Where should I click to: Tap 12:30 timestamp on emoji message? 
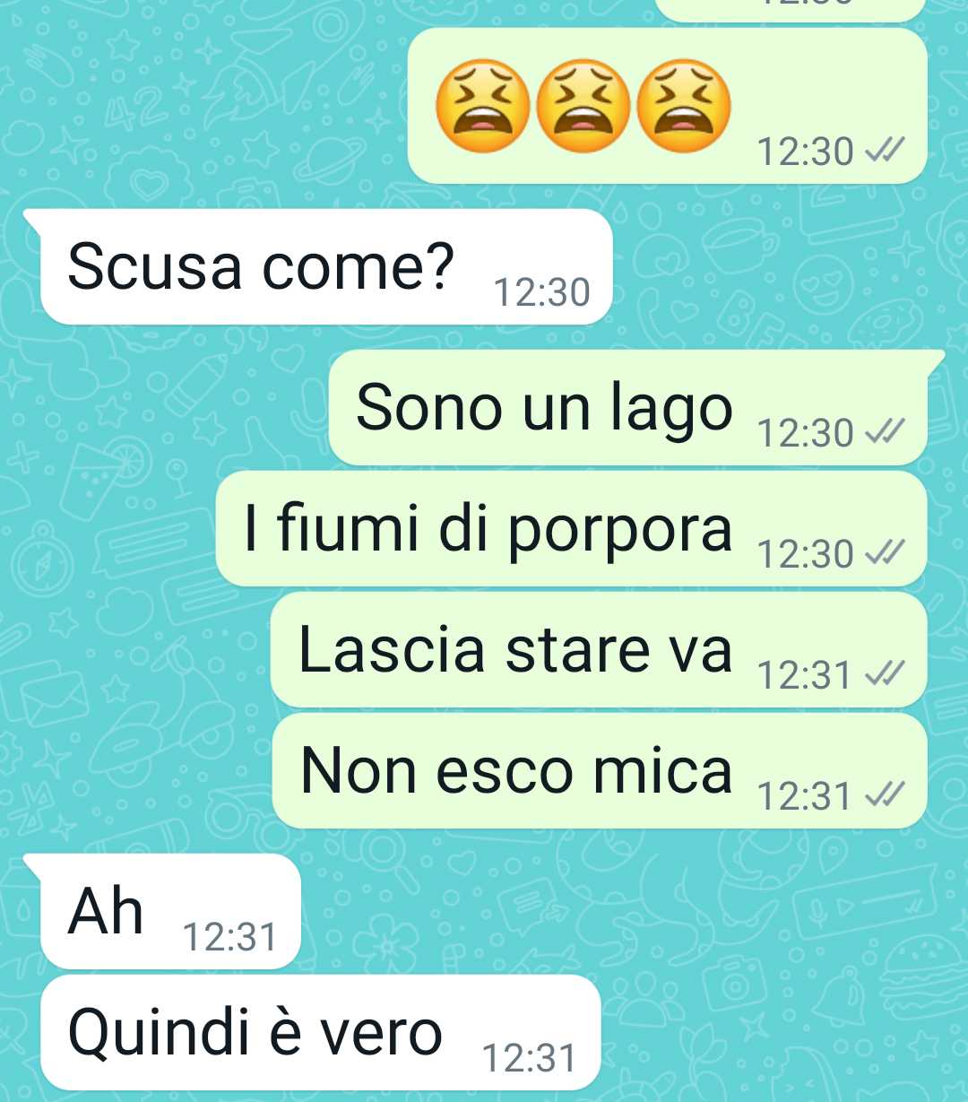(806, 152)
